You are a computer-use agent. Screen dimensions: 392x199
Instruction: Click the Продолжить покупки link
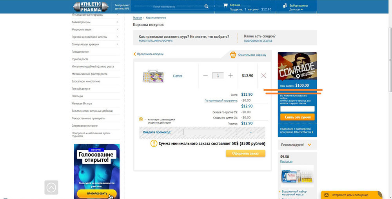150,54
